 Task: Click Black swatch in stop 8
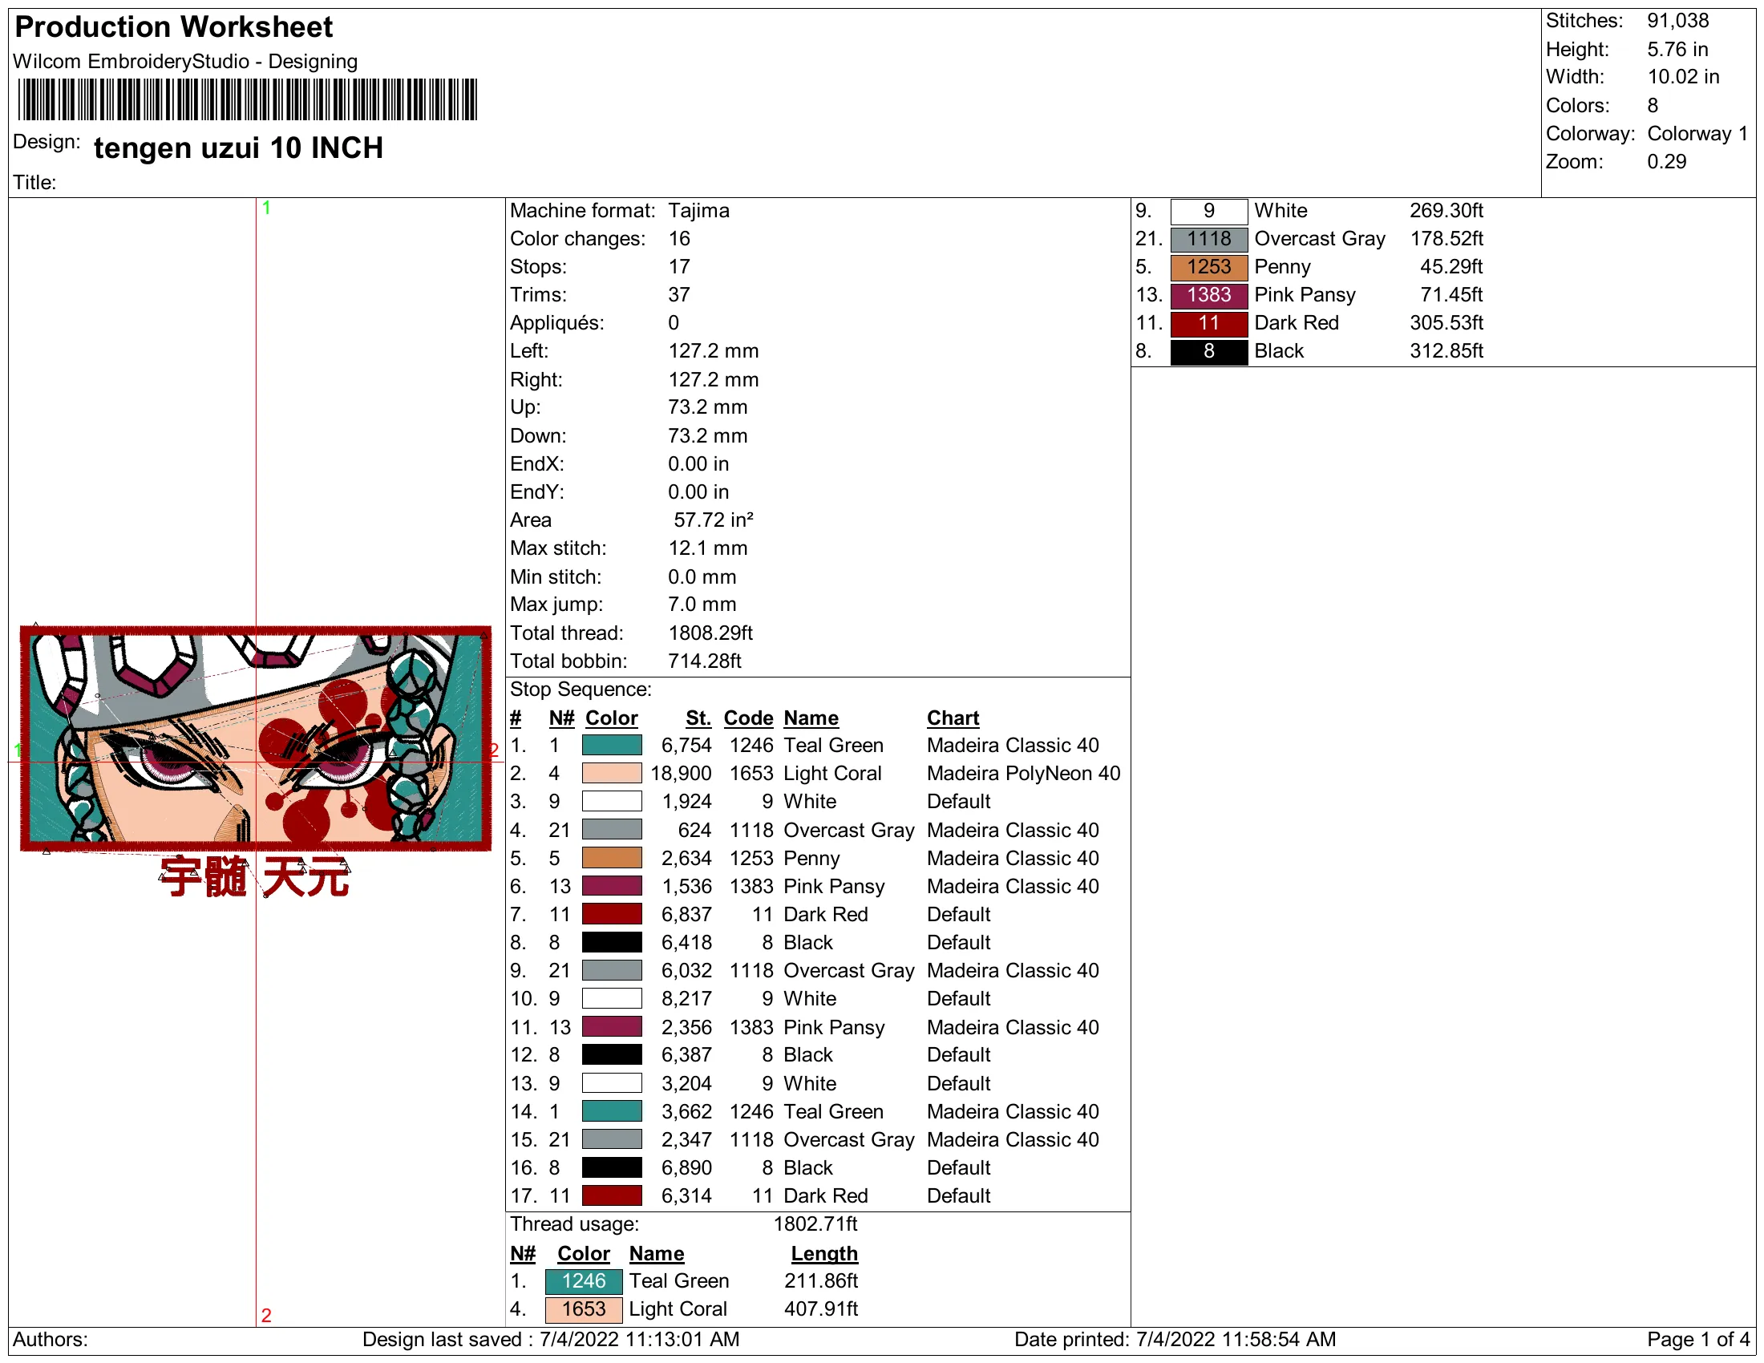[613, 942]
